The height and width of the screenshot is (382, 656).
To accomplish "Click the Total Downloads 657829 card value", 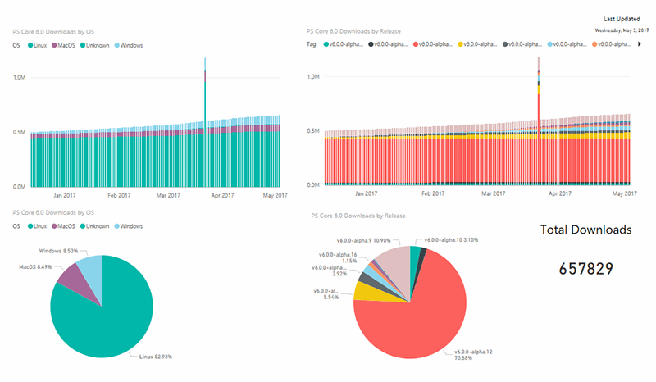I will click(585, 268).
